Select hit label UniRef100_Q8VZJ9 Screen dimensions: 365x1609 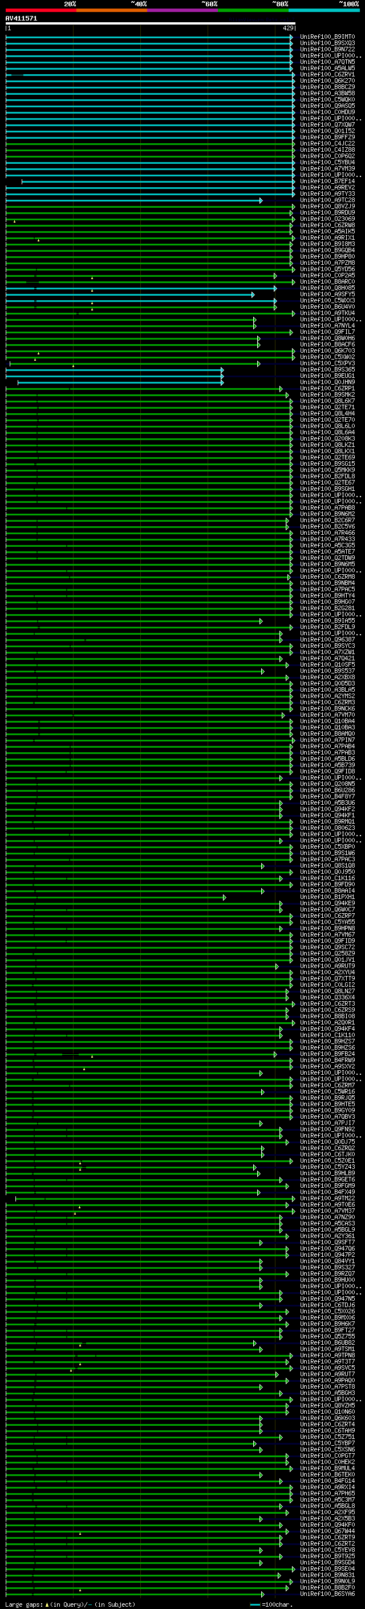327,206
